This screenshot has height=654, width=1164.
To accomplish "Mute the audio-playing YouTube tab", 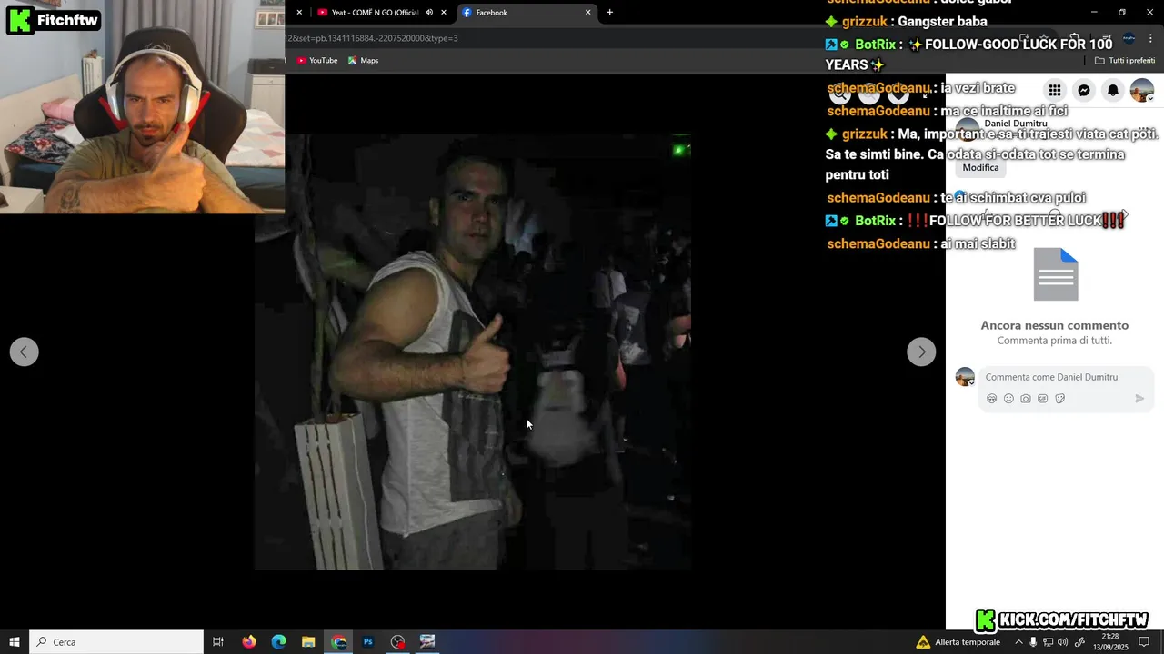I will [x=429, y=13].
